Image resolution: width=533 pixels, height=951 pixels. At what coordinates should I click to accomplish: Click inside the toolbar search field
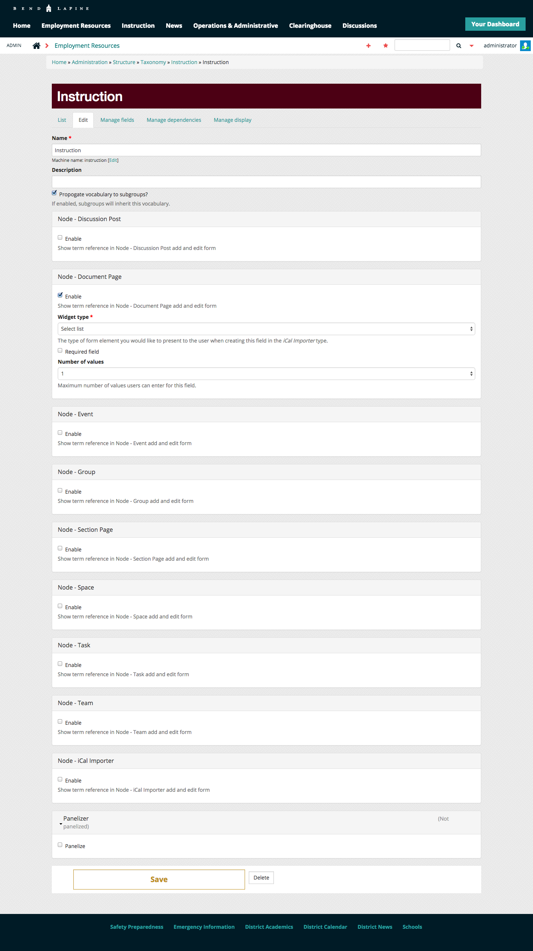[422, 45]
